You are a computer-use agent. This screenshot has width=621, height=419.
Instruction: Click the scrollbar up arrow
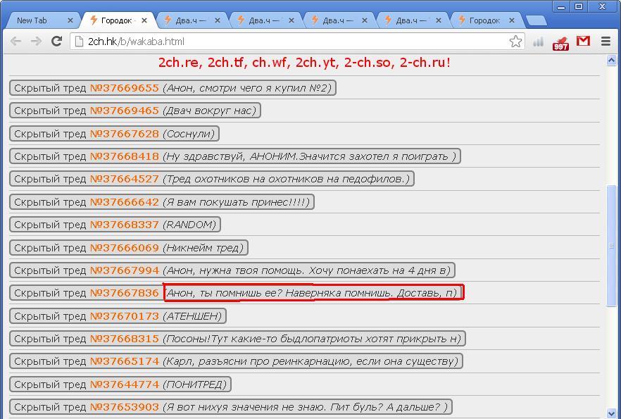611,61
